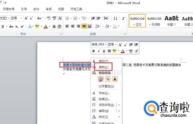193x124 pixels.
Task: Open mini toolbar font name 宋体 dropdown
Action: pyautogui.click(x=106, y=45)
